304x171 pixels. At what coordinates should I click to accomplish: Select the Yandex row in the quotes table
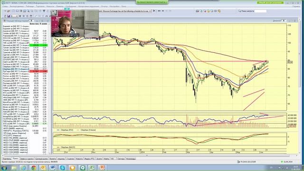pos(25,33)
